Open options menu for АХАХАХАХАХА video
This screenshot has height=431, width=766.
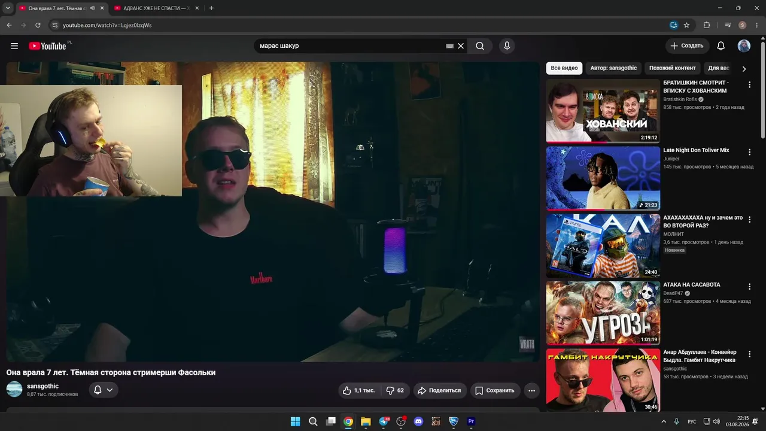(x=749, y=220)
